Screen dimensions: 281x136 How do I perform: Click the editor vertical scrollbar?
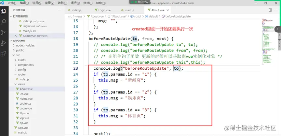pyautogui.click(x=279, y=42)
